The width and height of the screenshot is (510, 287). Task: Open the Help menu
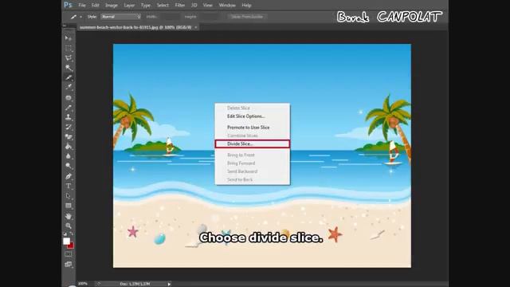pyautogui.click(x=246, y=6)
